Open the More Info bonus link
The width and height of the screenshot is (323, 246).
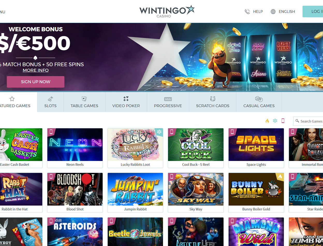point(36,70)
